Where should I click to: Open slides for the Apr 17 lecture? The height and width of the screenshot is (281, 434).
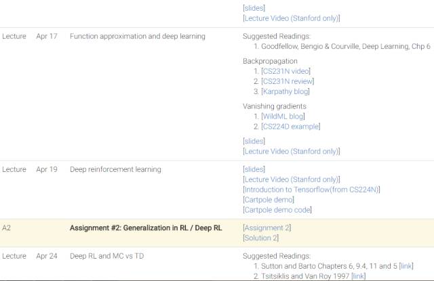point(254,142)
